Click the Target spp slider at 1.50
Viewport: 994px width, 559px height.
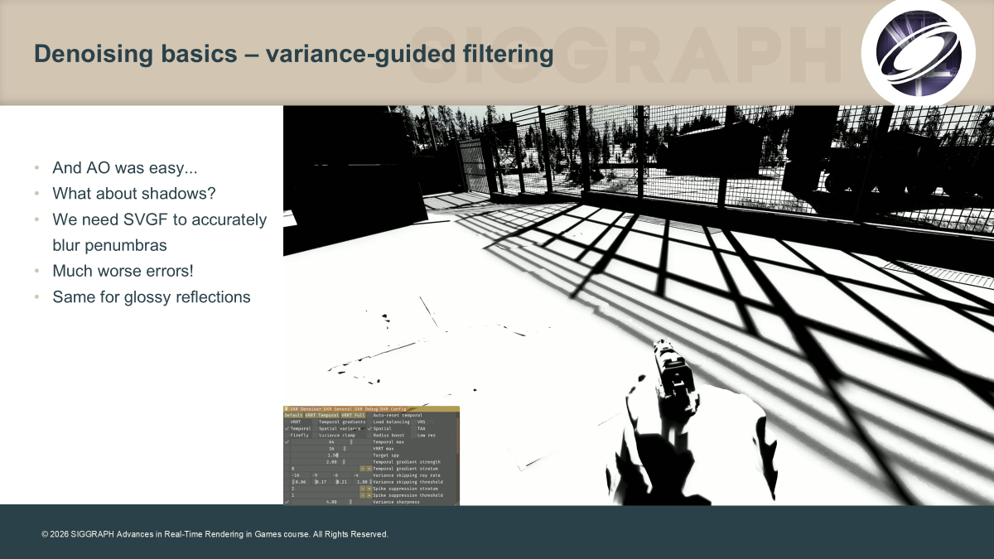[331, 455]
